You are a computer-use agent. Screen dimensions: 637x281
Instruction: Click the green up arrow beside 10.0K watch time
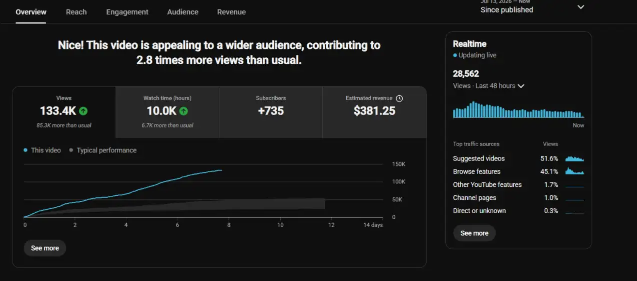[x=184, y=111]
